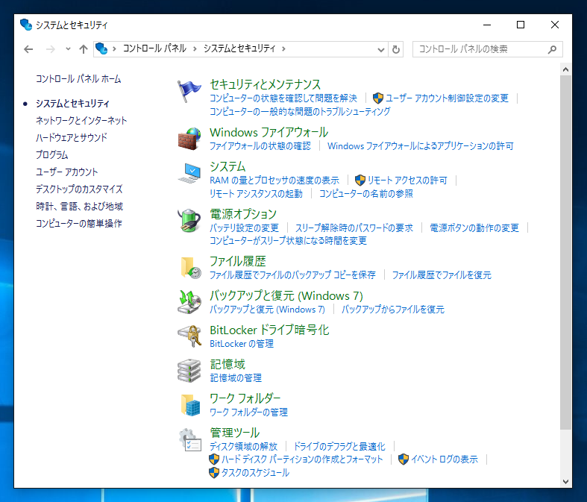This screenshot has height=502, width=587.
Task: Open Windows ファイアウォール heading
Action: 269,133
